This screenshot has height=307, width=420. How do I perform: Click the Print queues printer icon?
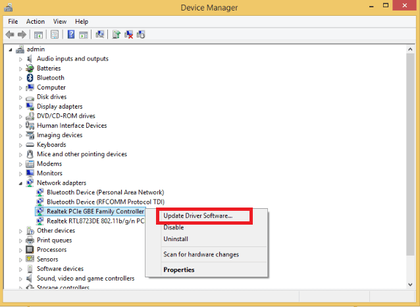(30, 240)
